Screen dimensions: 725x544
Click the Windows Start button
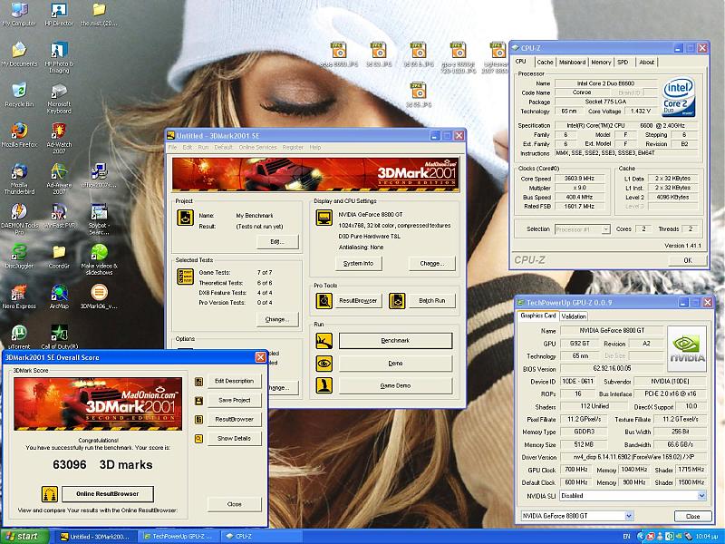point(24,536)
